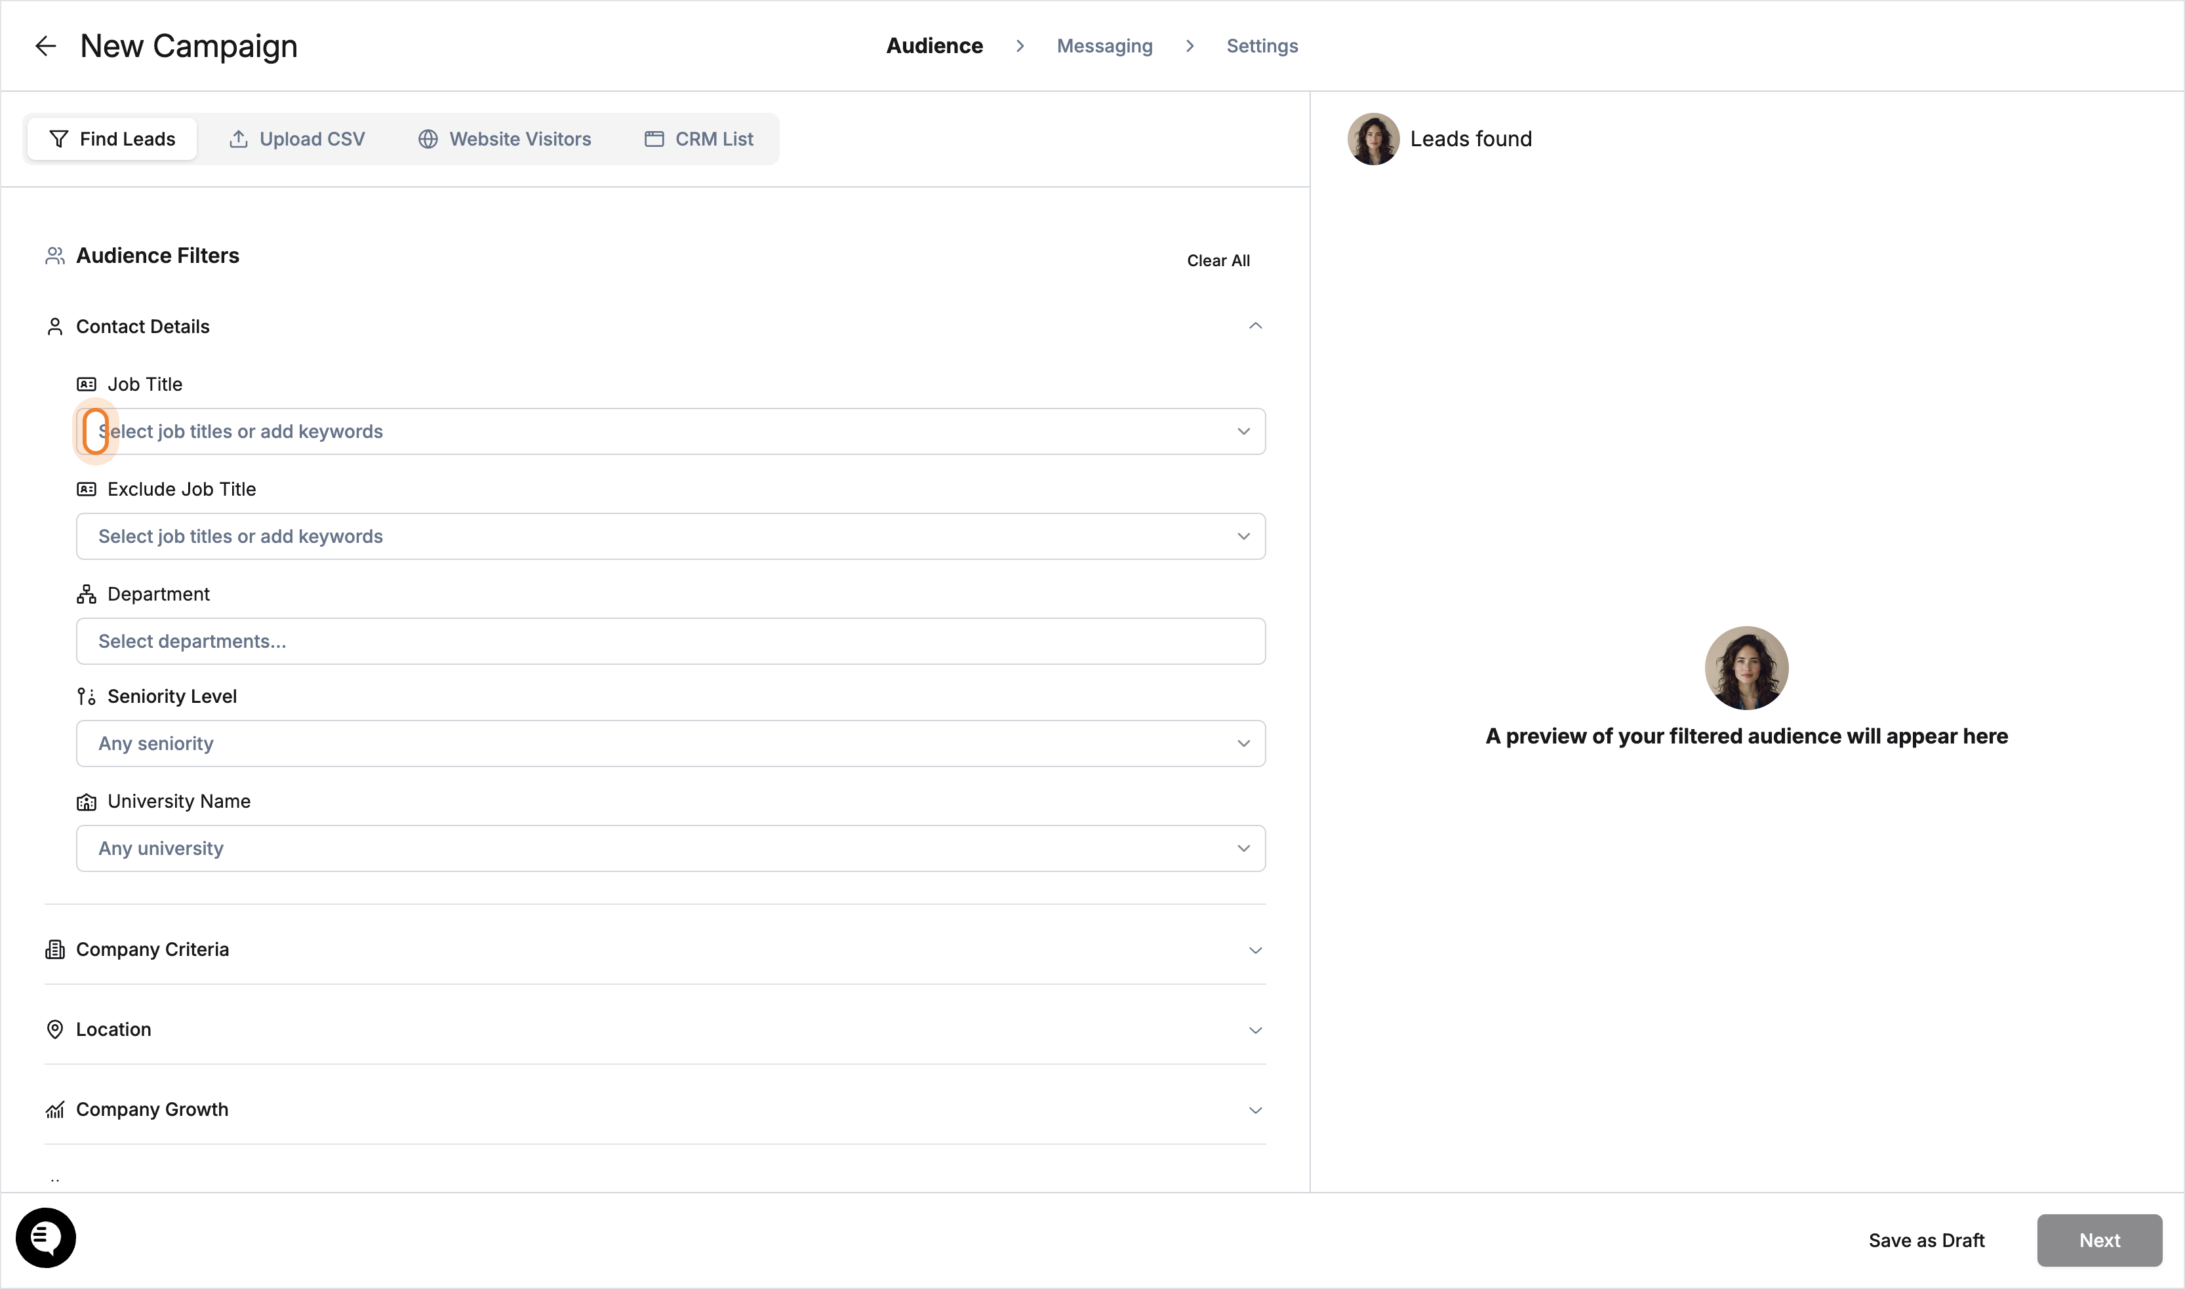Viewport: 2185px width, 1289px height.
Task: Click the Contact Details person icon
Action: [54, 327]
